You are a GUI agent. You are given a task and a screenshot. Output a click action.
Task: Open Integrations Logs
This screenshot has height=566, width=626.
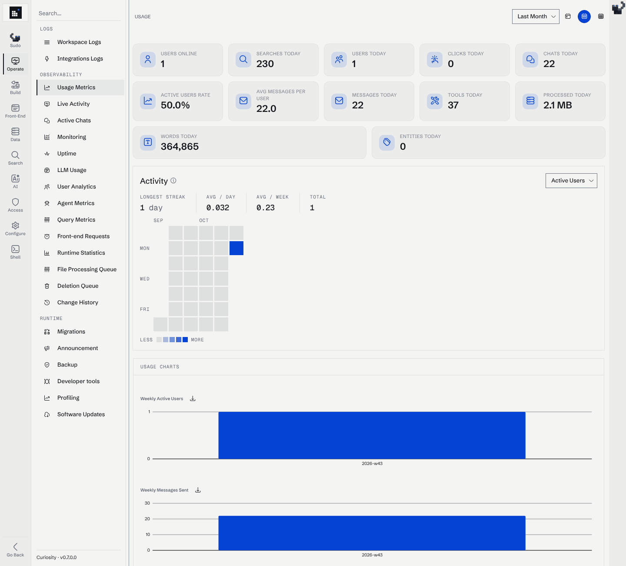80,59
